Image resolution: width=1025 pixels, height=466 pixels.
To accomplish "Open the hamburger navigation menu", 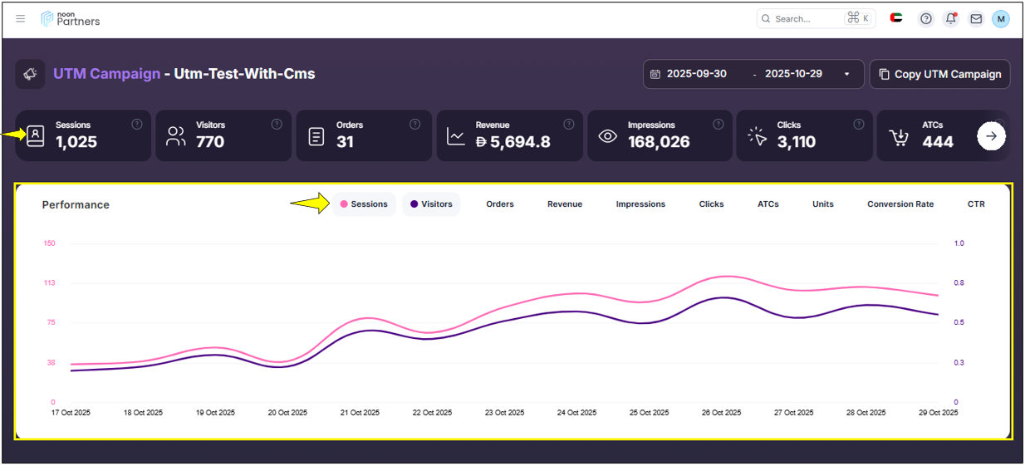I will 21,19.
